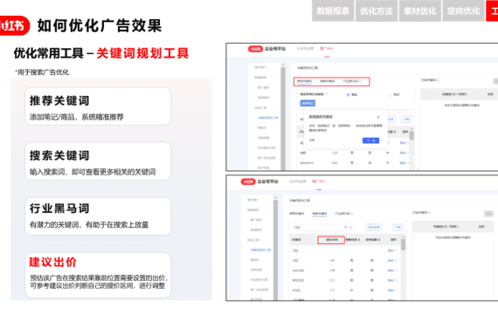This screenshot has width=498, height=314.
Task: Click the blue 下一步 button in the popup
Action: tap(370, 140)
